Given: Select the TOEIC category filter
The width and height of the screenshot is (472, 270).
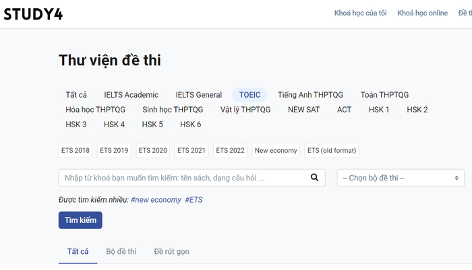Looking at the screenshot, I should [249, 95].
